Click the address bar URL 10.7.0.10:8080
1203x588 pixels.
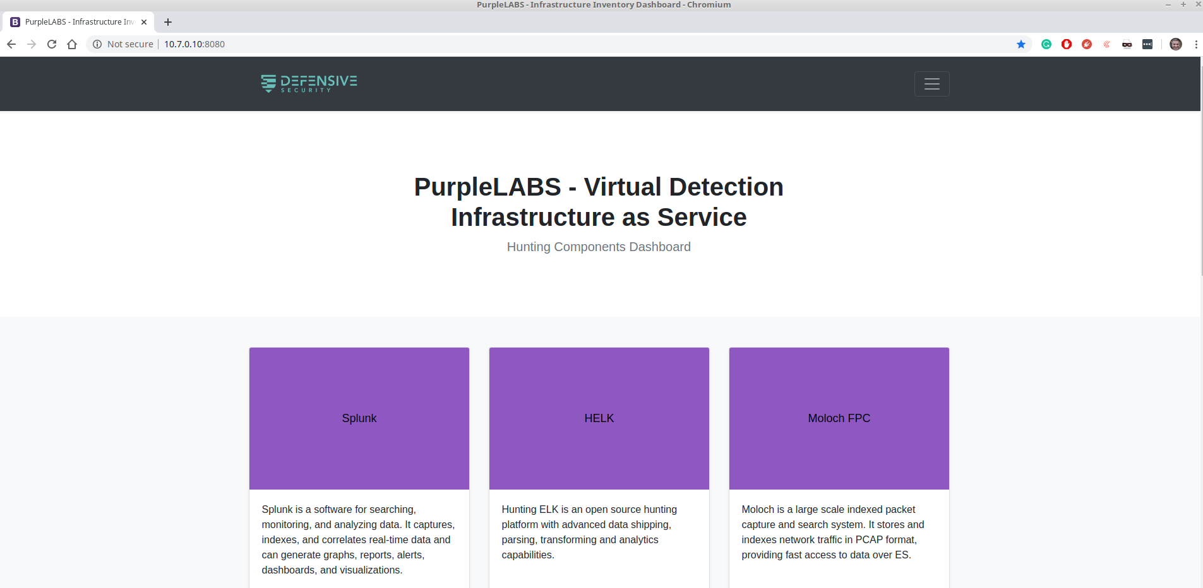(195, 44)
